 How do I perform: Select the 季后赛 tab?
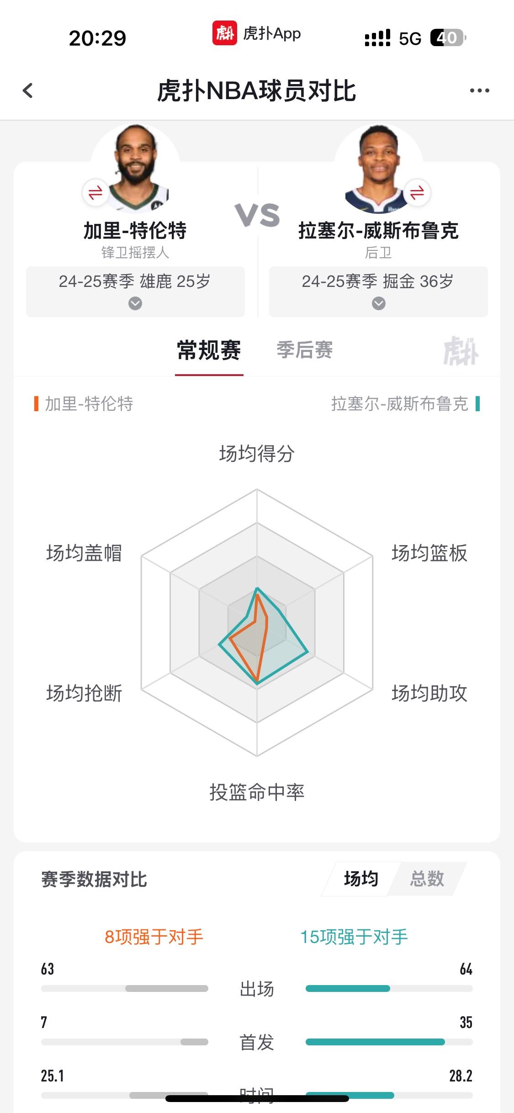click(x=305, y=350)
